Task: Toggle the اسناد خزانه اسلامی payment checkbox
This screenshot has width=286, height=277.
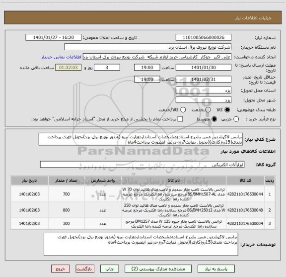Action: (x=180, y=119)
